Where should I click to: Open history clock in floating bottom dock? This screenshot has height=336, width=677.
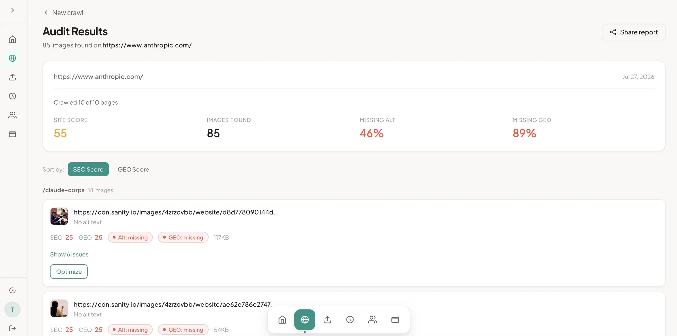(x=350, y=320)
